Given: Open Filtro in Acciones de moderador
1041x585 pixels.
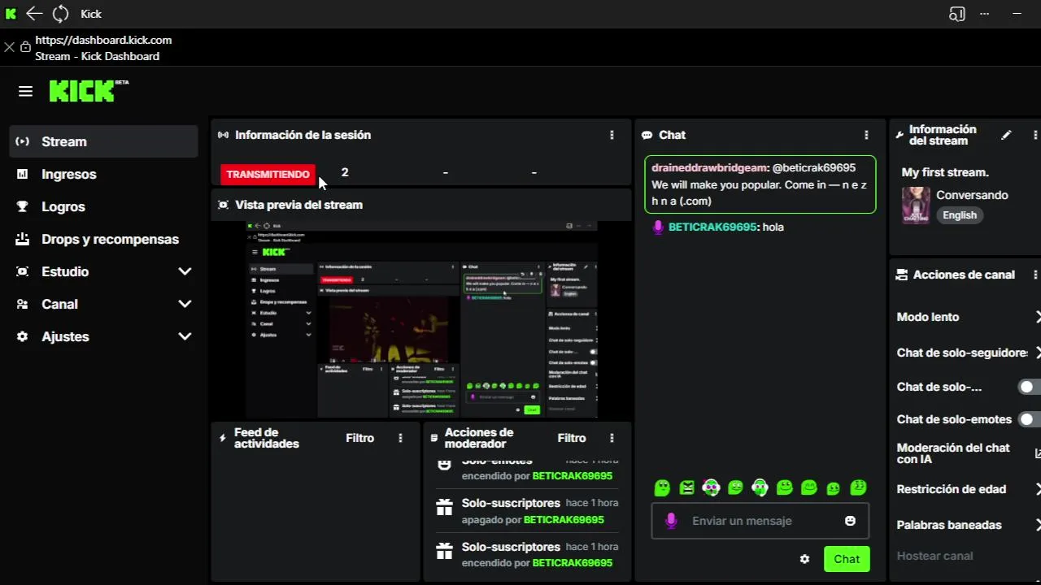Looking at the screenshot, I should pos(572,438).
